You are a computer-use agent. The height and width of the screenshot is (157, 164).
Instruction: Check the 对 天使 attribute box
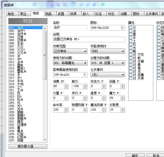pos(131,78)
